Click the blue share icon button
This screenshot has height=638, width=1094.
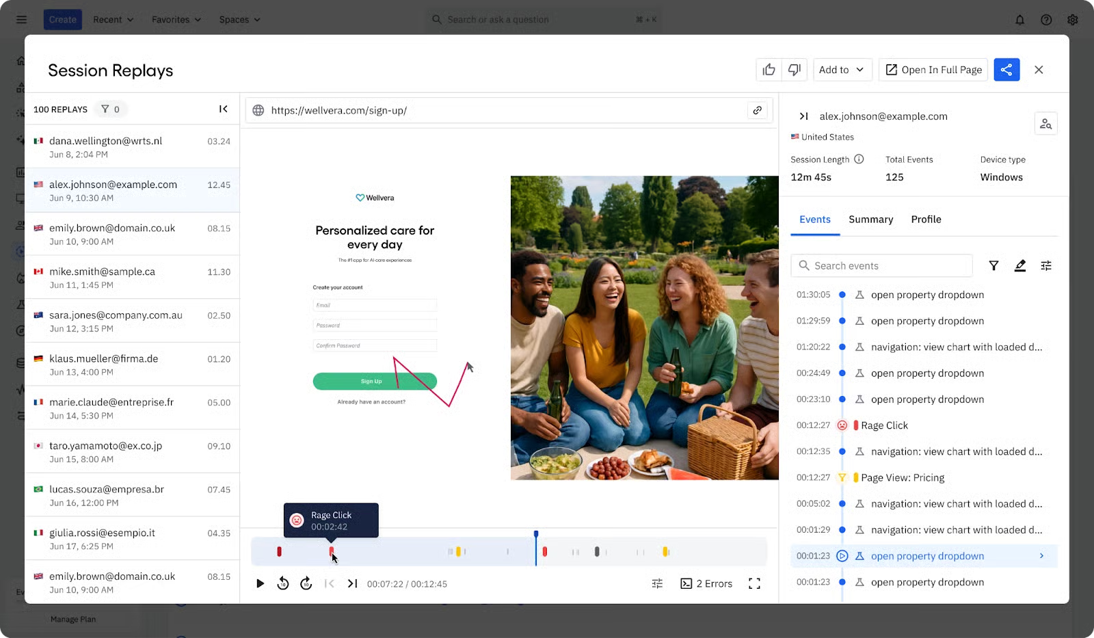click(1006, 70)
